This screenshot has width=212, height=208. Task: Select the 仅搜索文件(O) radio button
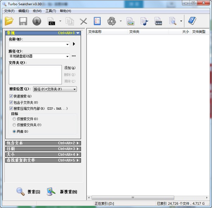coord(14,119)
